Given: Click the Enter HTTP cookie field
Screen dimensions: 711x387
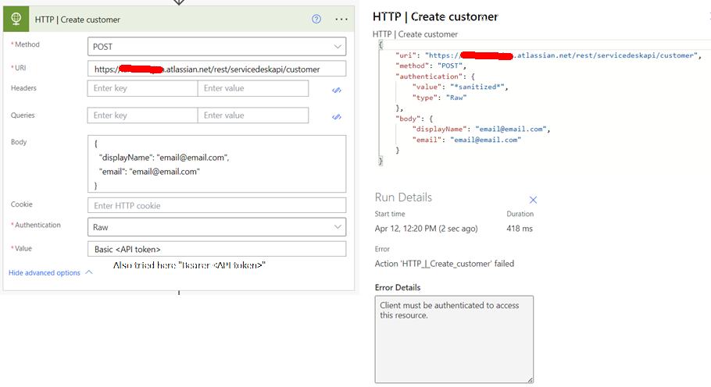Looking at the screenshot, I should [216, 205].
